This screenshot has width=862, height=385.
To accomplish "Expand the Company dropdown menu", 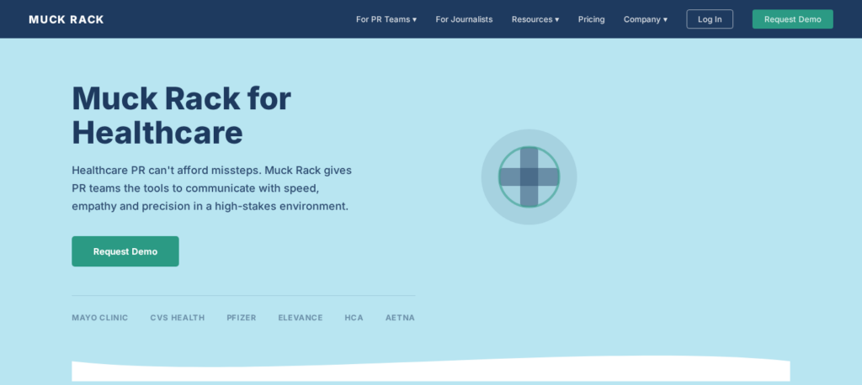I will [x=645, y=19].
